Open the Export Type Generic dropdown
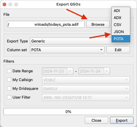 click(71, 41)
